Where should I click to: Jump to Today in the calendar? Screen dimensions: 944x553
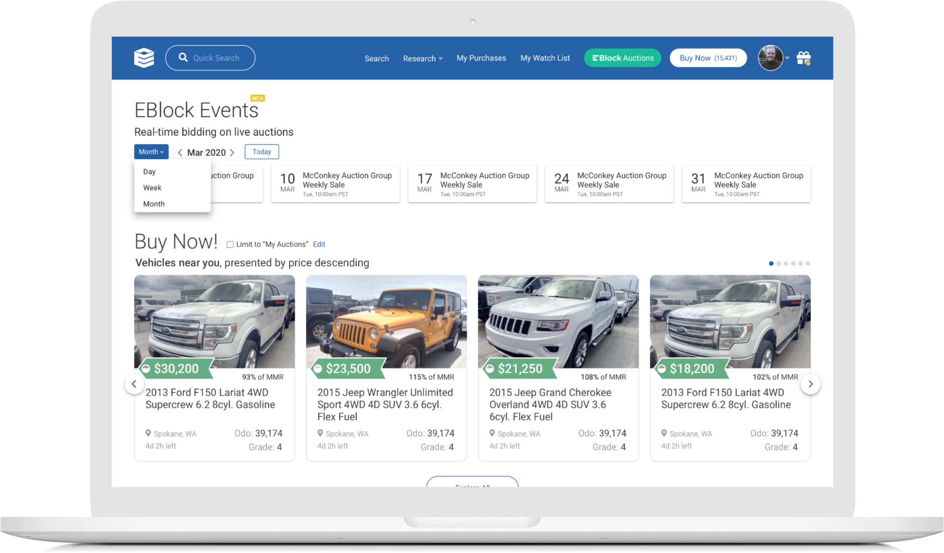(x=262, y=152)
